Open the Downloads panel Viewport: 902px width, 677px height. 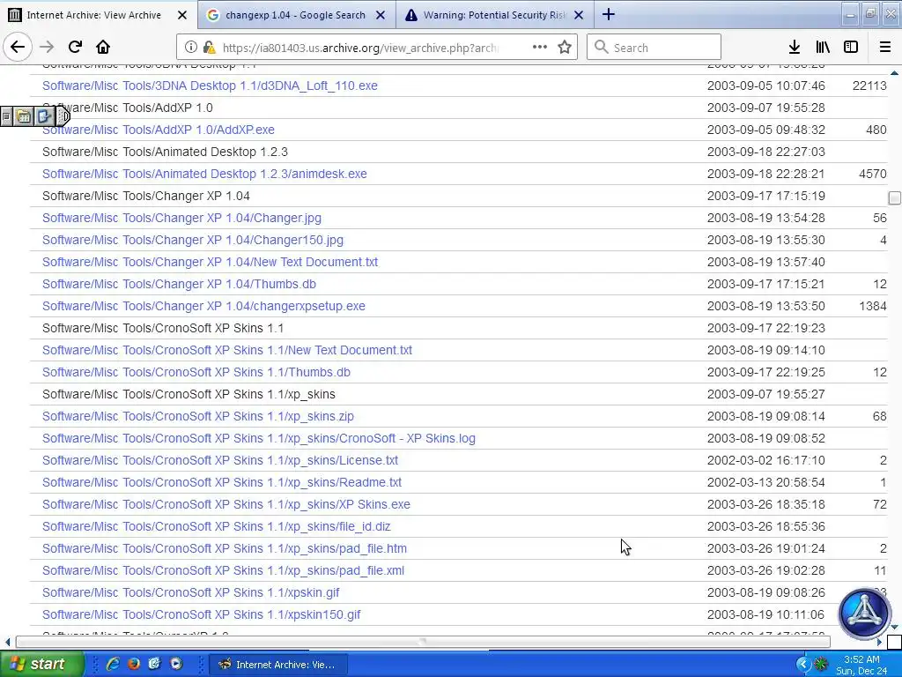pyautogui.click(x=795, y=48)
